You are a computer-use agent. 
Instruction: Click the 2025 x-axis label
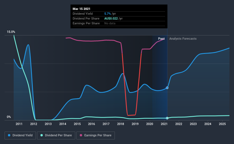[x=222, y=124]
